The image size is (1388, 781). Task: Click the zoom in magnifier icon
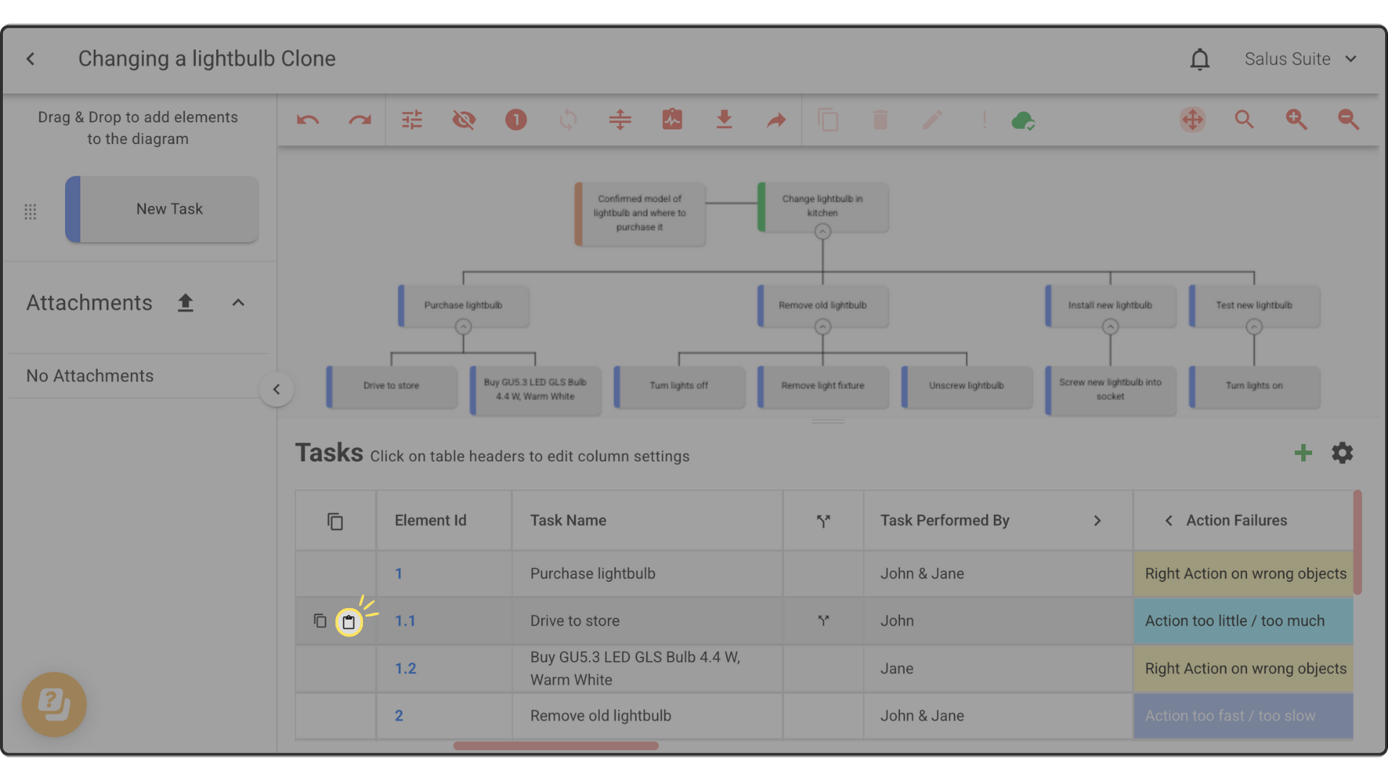click(x=1295, y=120)
